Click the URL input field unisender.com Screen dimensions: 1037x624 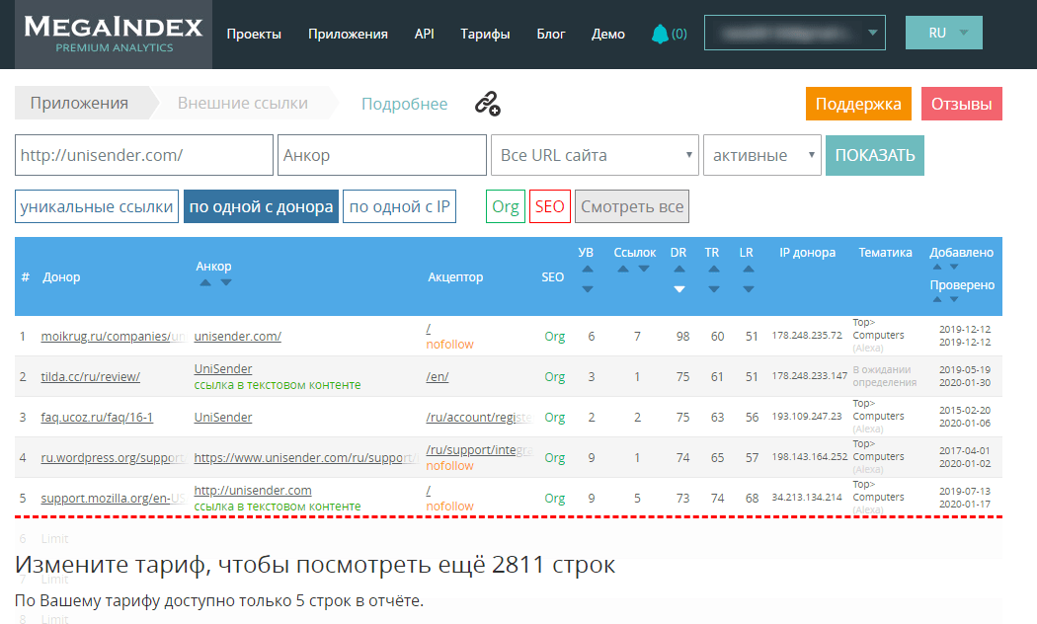pyautogui.click(x=144, y=155)
